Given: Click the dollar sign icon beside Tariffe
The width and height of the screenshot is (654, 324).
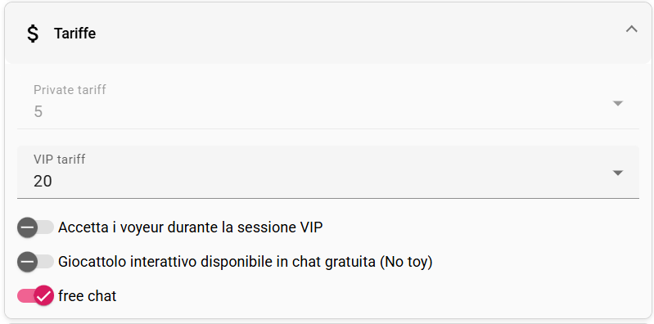Looking at the screenshot, I should 33,34.
